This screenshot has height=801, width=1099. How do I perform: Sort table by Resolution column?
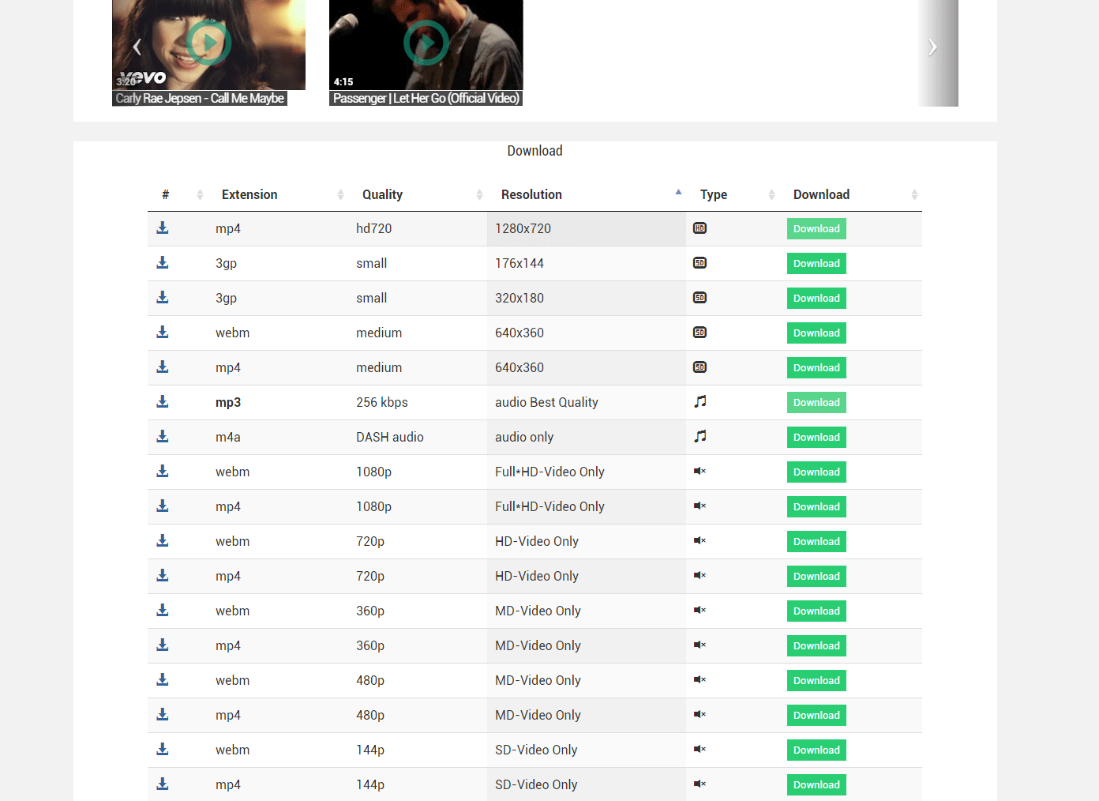[531, 195]
